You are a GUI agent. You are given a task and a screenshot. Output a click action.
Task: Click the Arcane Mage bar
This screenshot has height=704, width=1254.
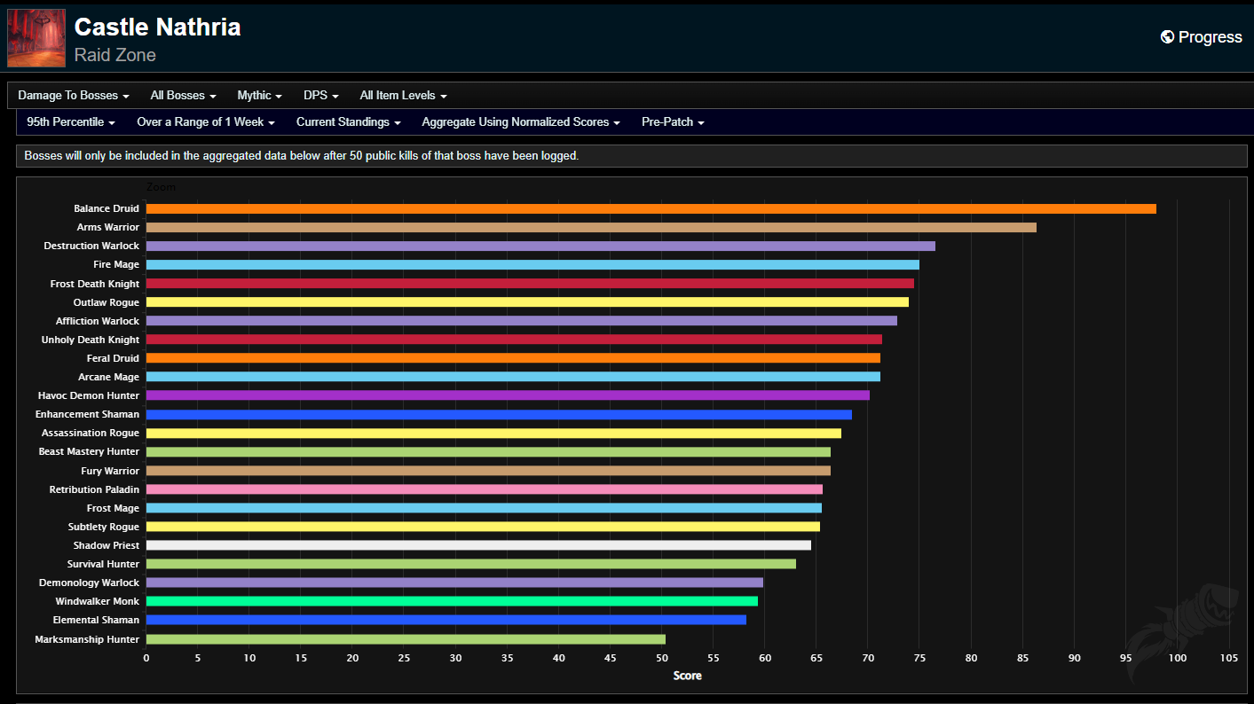[x=513, y=377]
